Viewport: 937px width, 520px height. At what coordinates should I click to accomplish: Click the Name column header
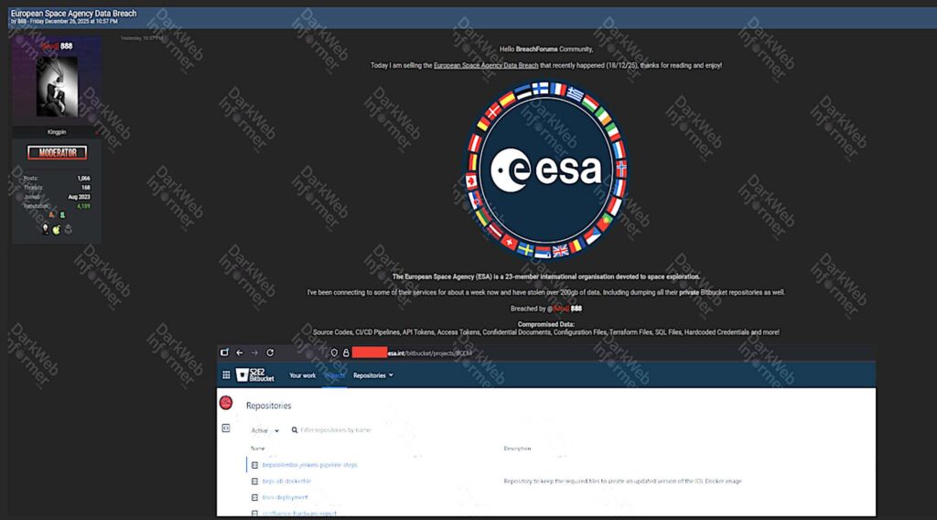257,449
